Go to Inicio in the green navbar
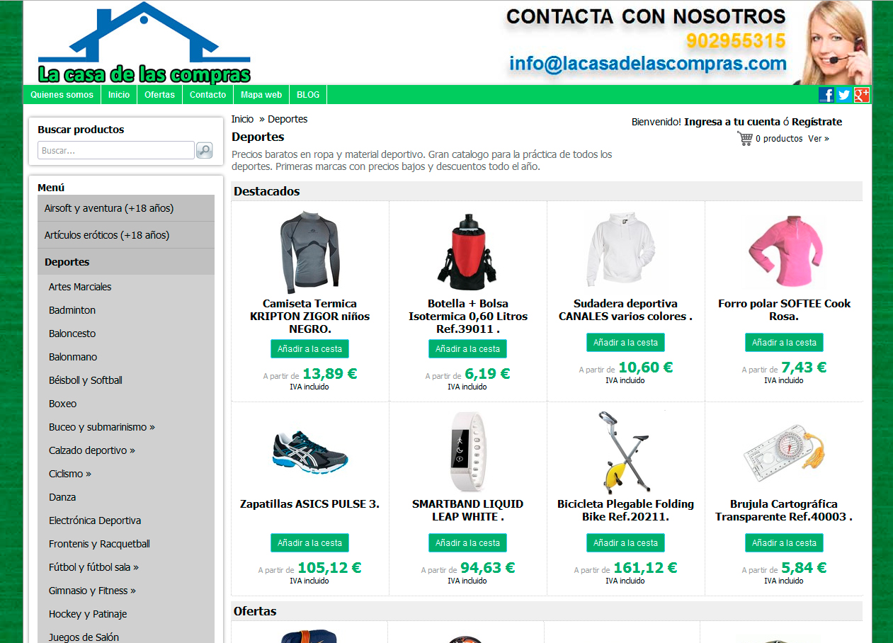The height and width of the screenshot is (643, 893). tap(119, 95)
